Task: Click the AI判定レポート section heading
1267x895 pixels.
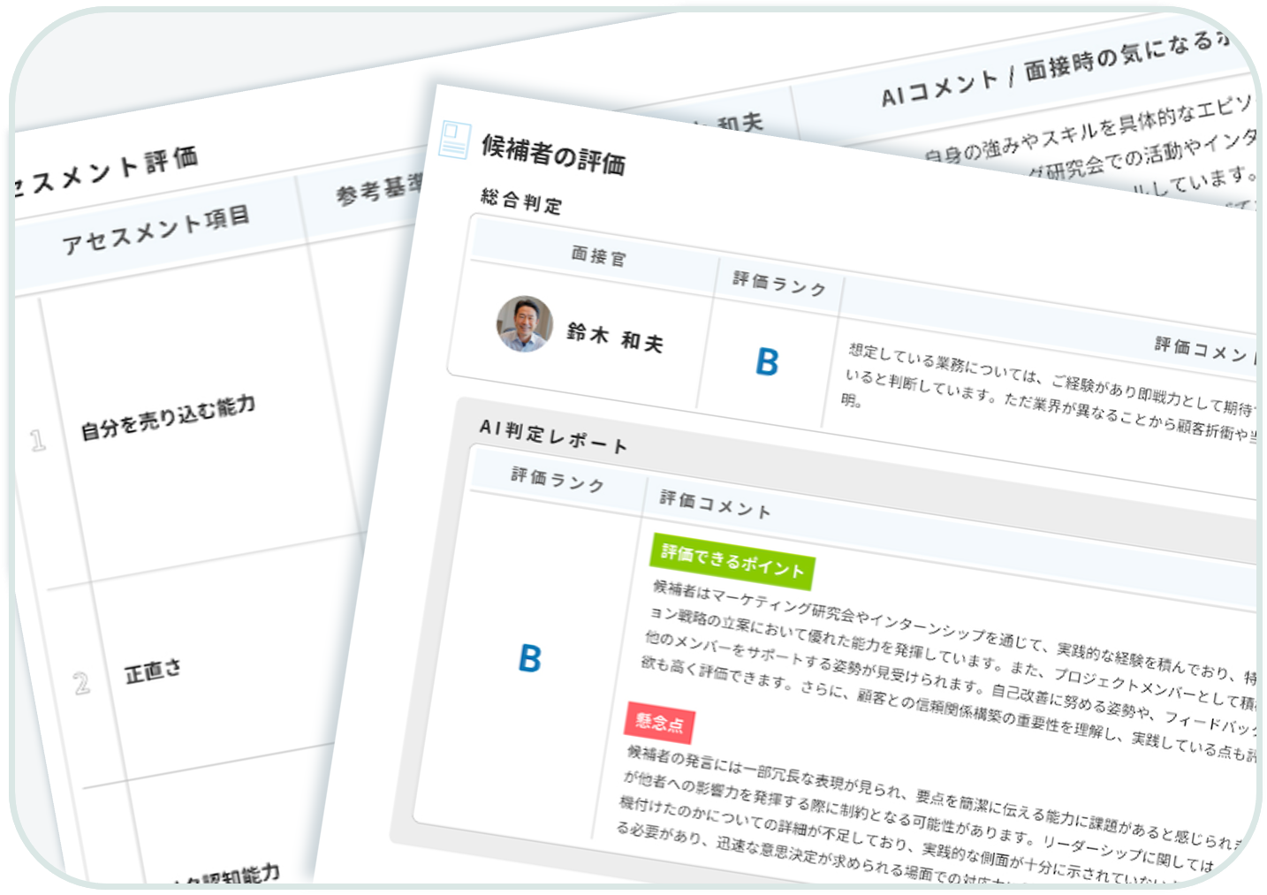Action: click(x=553, y=435)
